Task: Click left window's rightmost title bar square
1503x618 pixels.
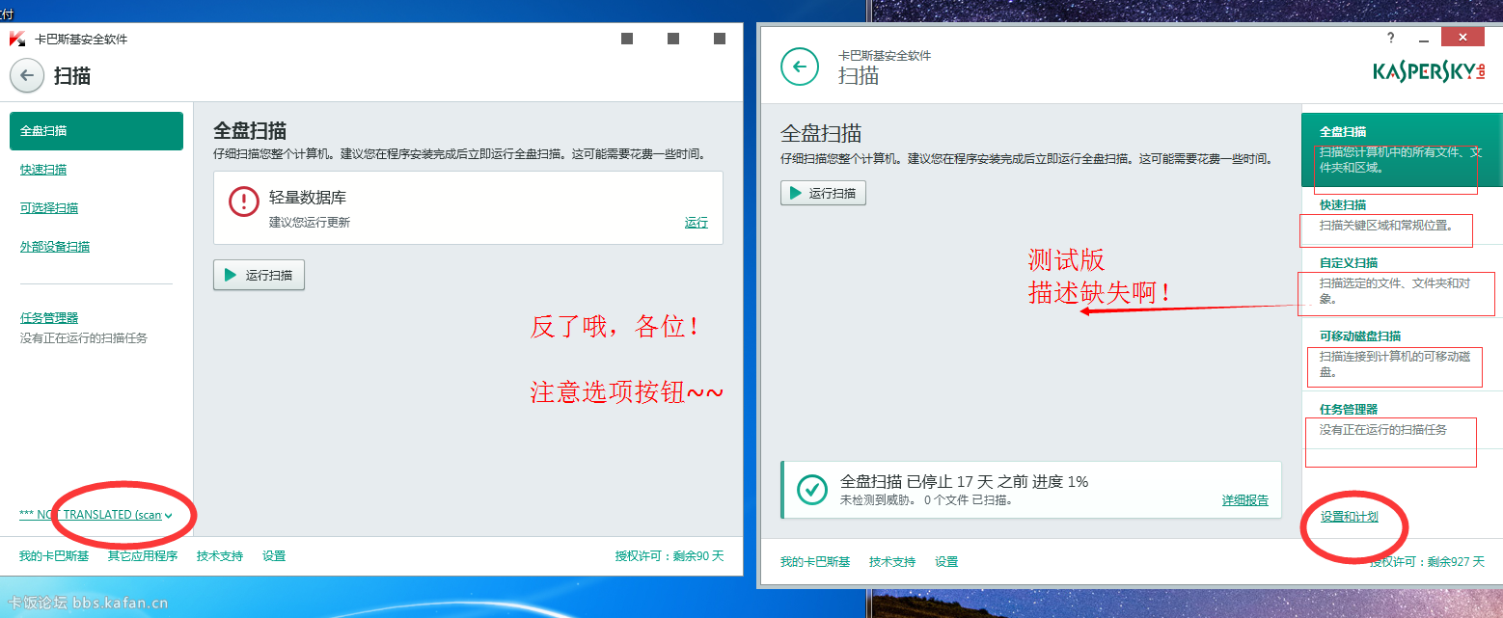Action: click(720, 39)
